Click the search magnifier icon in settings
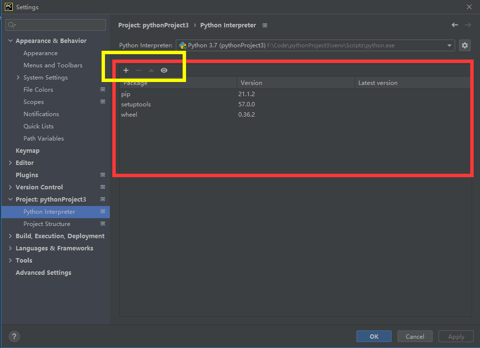The width and height of the screenshot is (480, 348). [x=12, y=25]
